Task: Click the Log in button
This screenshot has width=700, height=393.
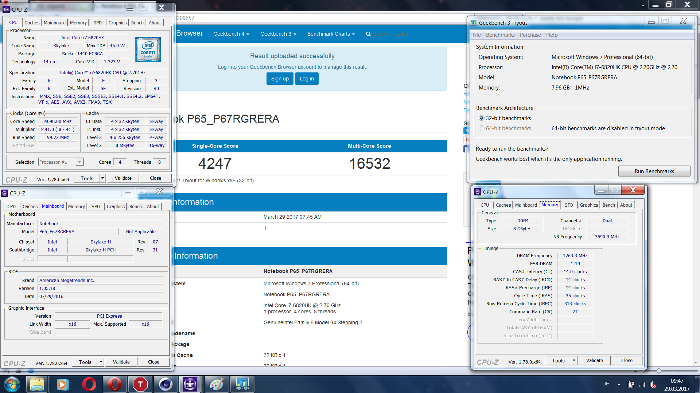Action: click(x=307, y=79)
